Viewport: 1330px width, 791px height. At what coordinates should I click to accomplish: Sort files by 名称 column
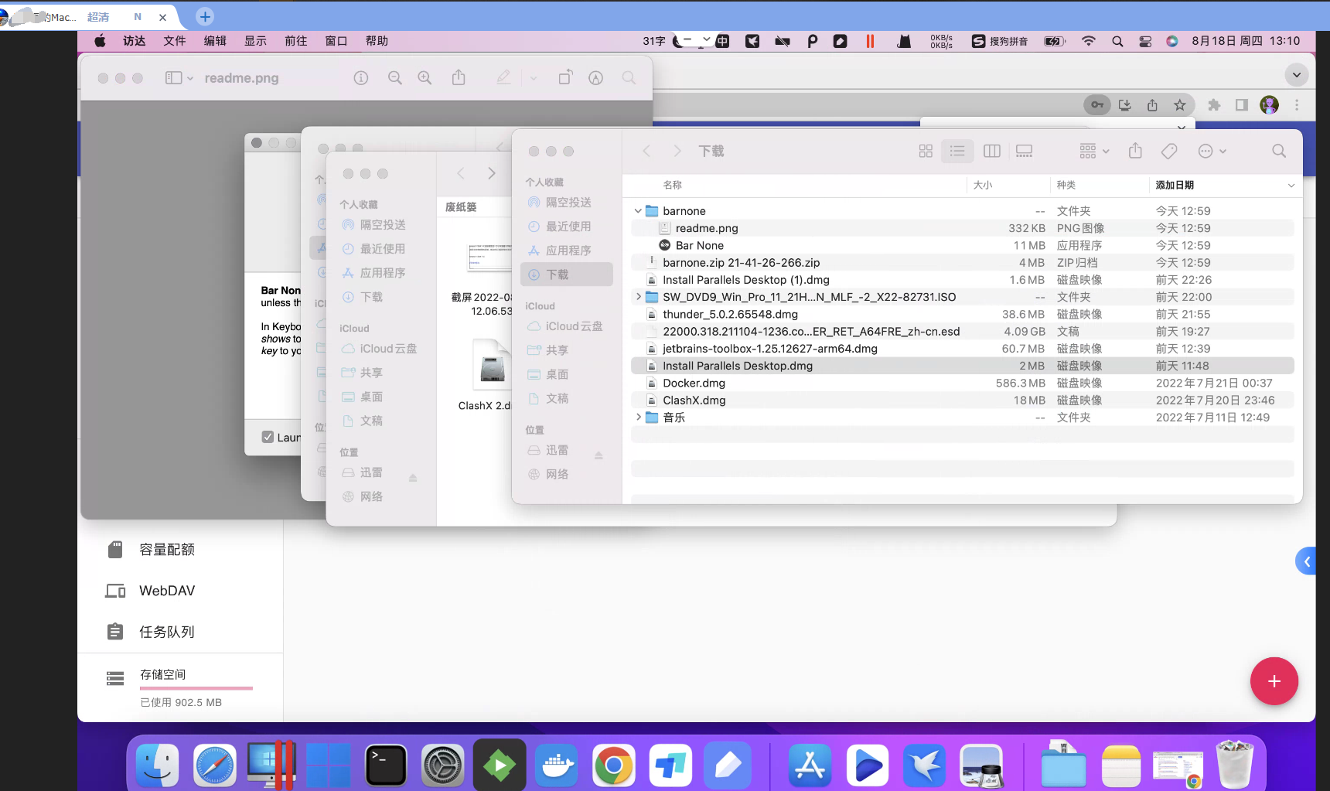(x=672, y=186)
